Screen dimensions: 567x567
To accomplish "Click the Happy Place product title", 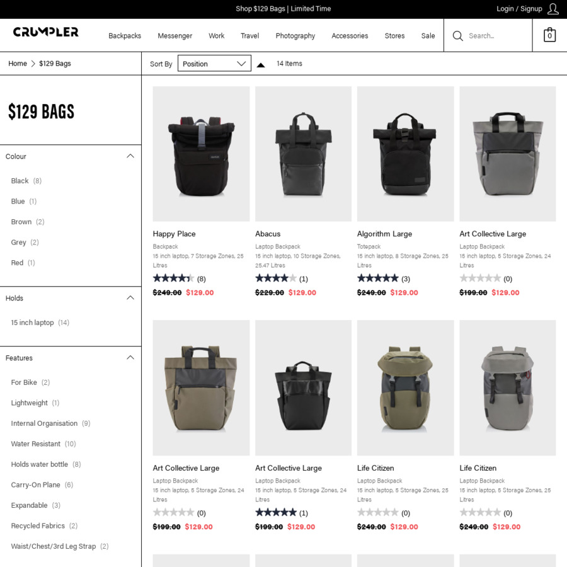I will [175, 234].
